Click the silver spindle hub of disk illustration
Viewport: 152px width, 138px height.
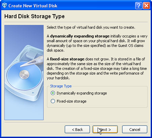click(24, 75)
